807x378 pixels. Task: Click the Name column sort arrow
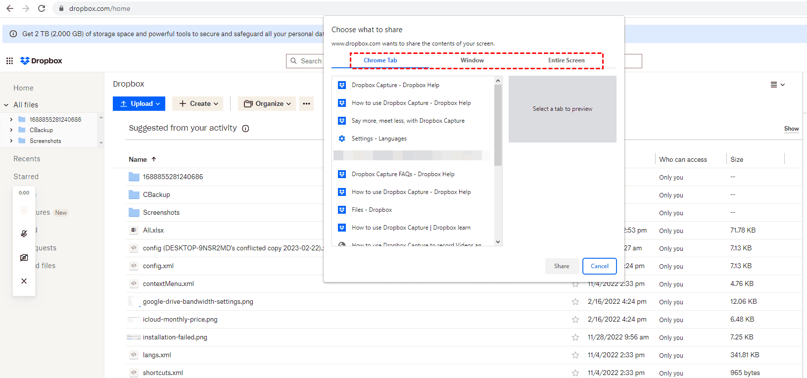click(154, 159)
